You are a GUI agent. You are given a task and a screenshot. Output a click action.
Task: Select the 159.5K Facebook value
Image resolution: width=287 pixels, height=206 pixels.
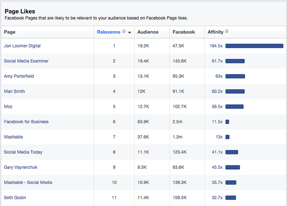(x=179, y=198)
